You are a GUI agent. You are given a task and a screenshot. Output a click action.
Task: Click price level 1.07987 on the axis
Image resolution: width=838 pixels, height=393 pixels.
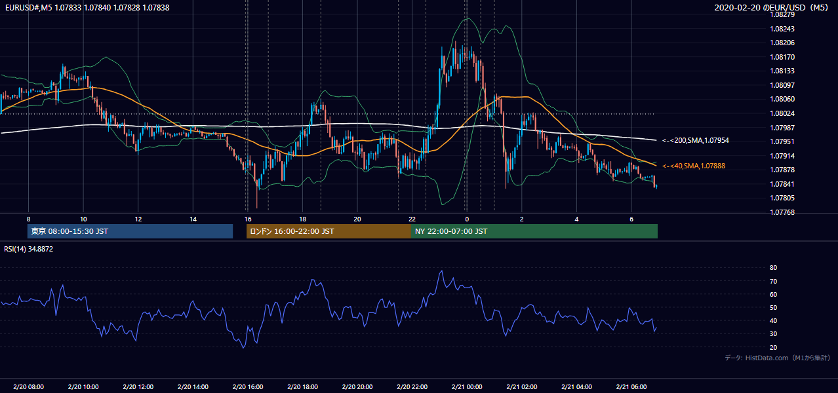click(782, 128)
